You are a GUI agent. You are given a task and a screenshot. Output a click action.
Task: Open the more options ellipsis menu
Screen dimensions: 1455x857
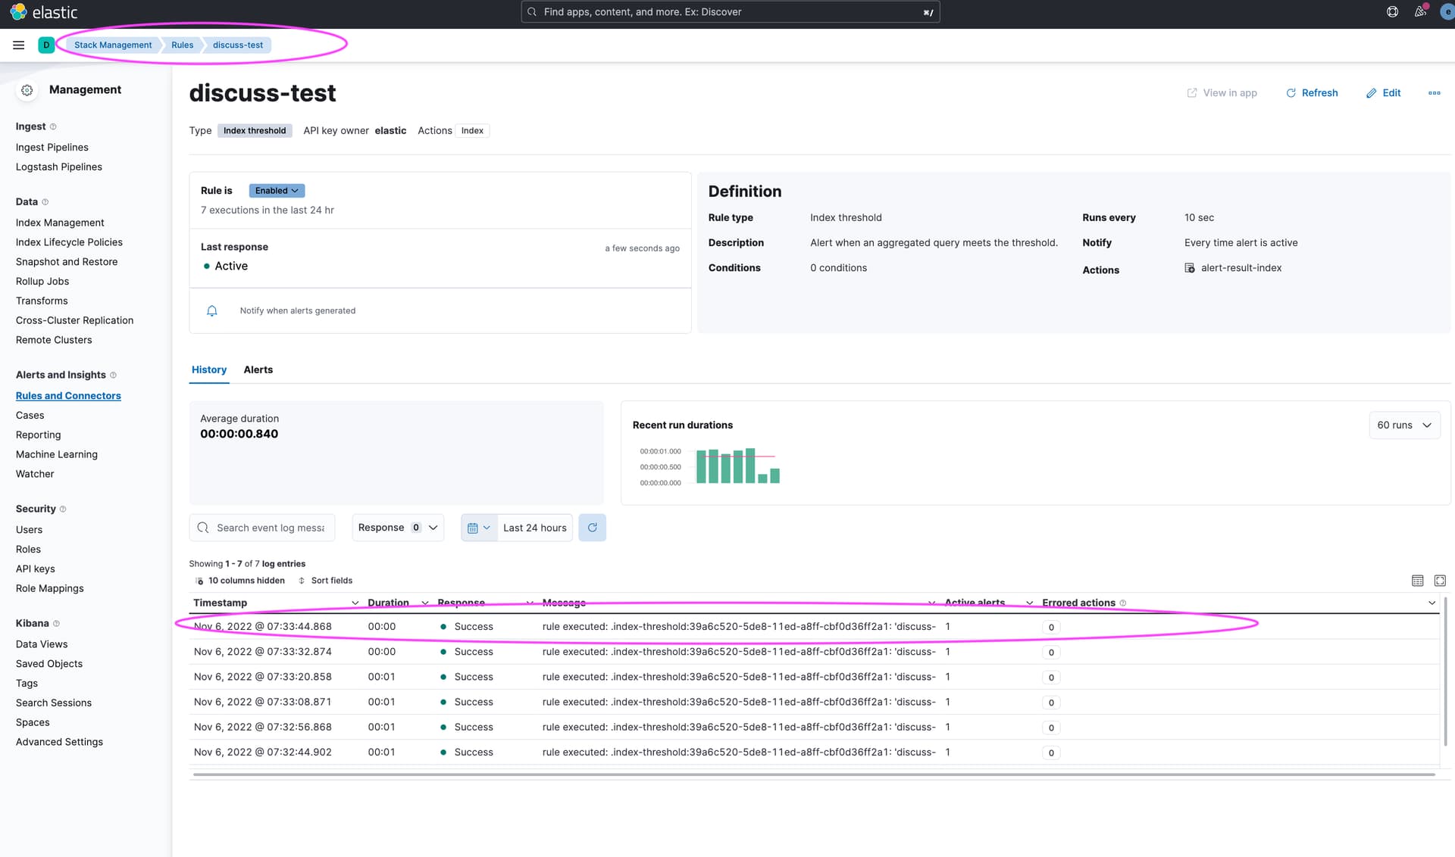(1434, 93)
